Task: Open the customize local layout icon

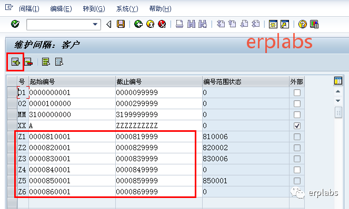Action: coord(314,24)
